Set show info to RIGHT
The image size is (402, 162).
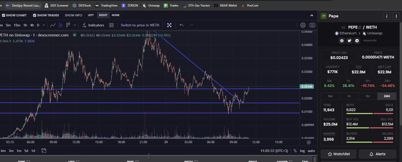[103, 15]
